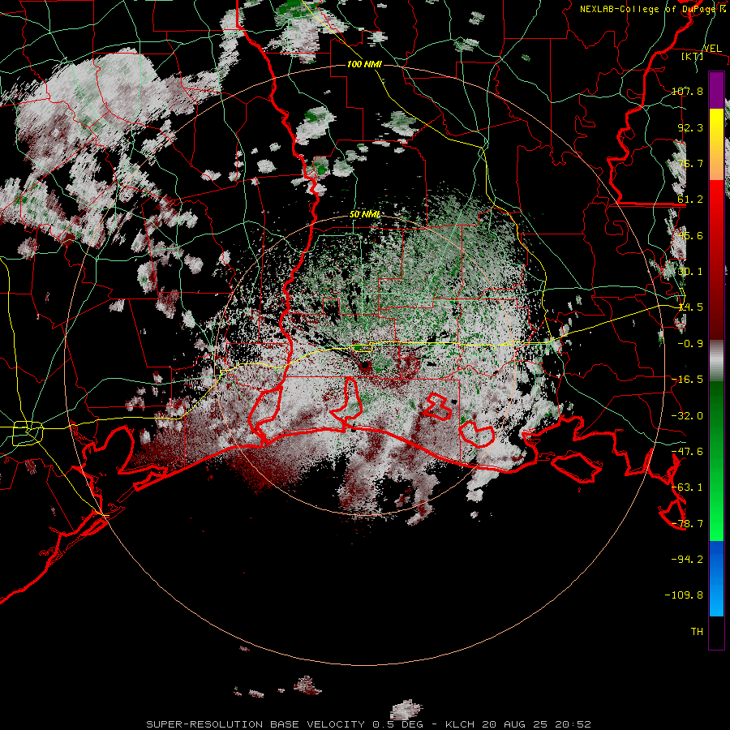The width and height of the screenshot is (730, 730).
Task: Click the [KT] units label
Action: click(692, 56)
